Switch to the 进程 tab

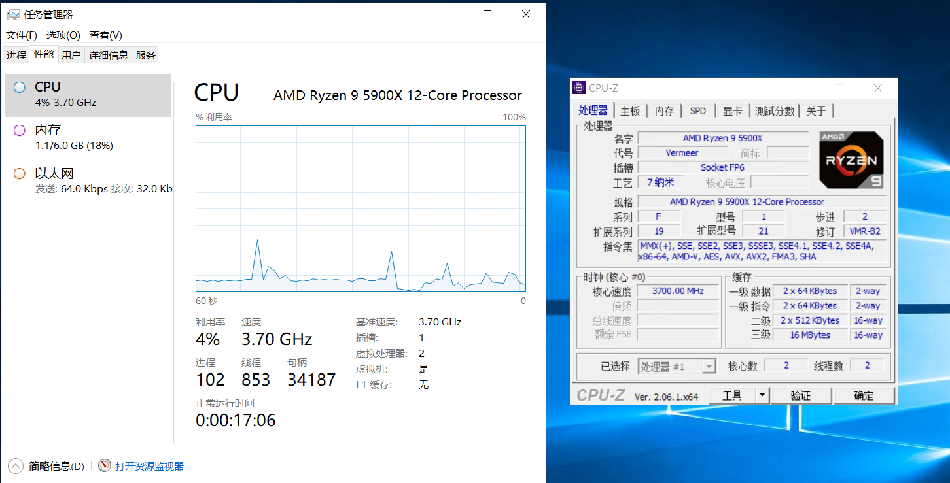coord(16,56)
